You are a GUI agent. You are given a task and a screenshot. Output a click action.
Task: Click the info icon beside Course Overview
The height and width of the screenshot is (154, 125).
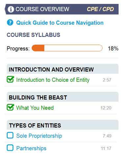click(11, 9)
